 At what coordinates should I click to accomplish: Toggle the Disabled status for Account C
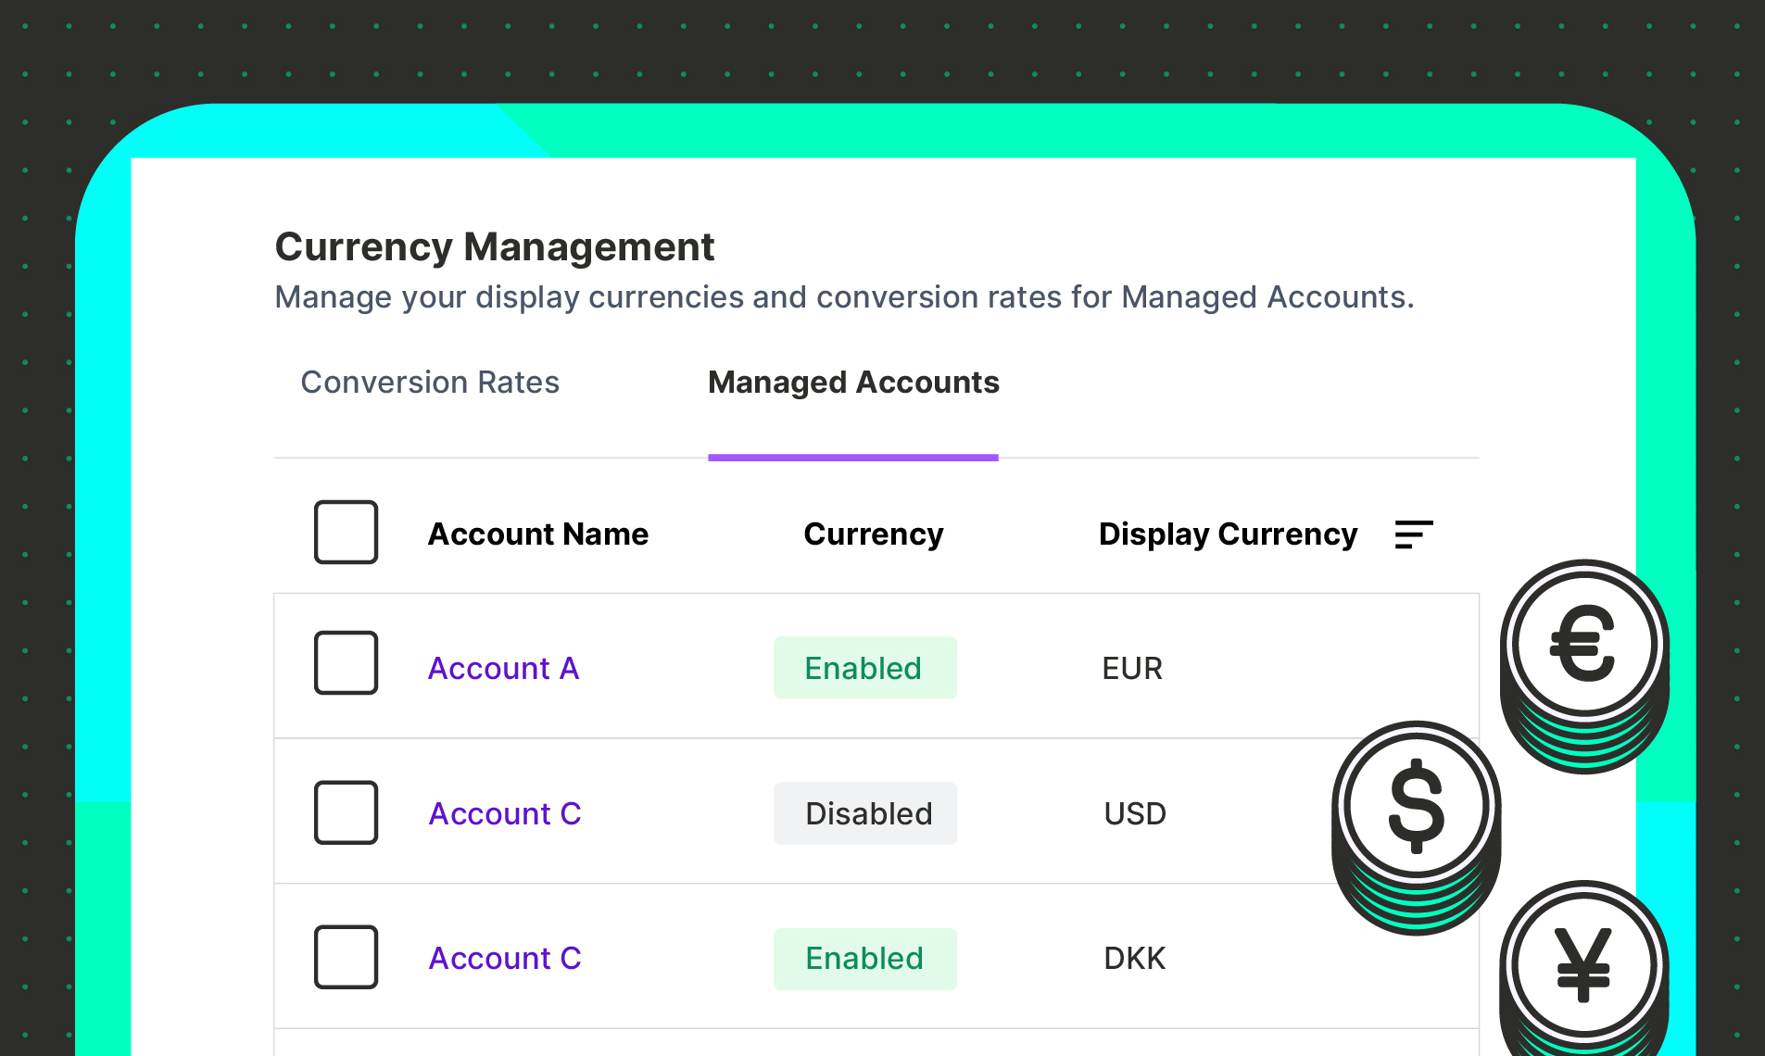click(864, 812)
